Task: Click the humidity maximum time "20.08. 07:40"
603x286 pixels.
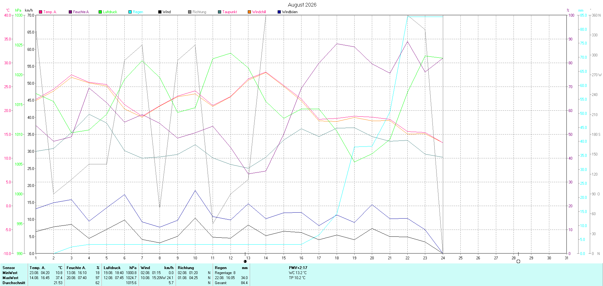Action: click(77, 278)
